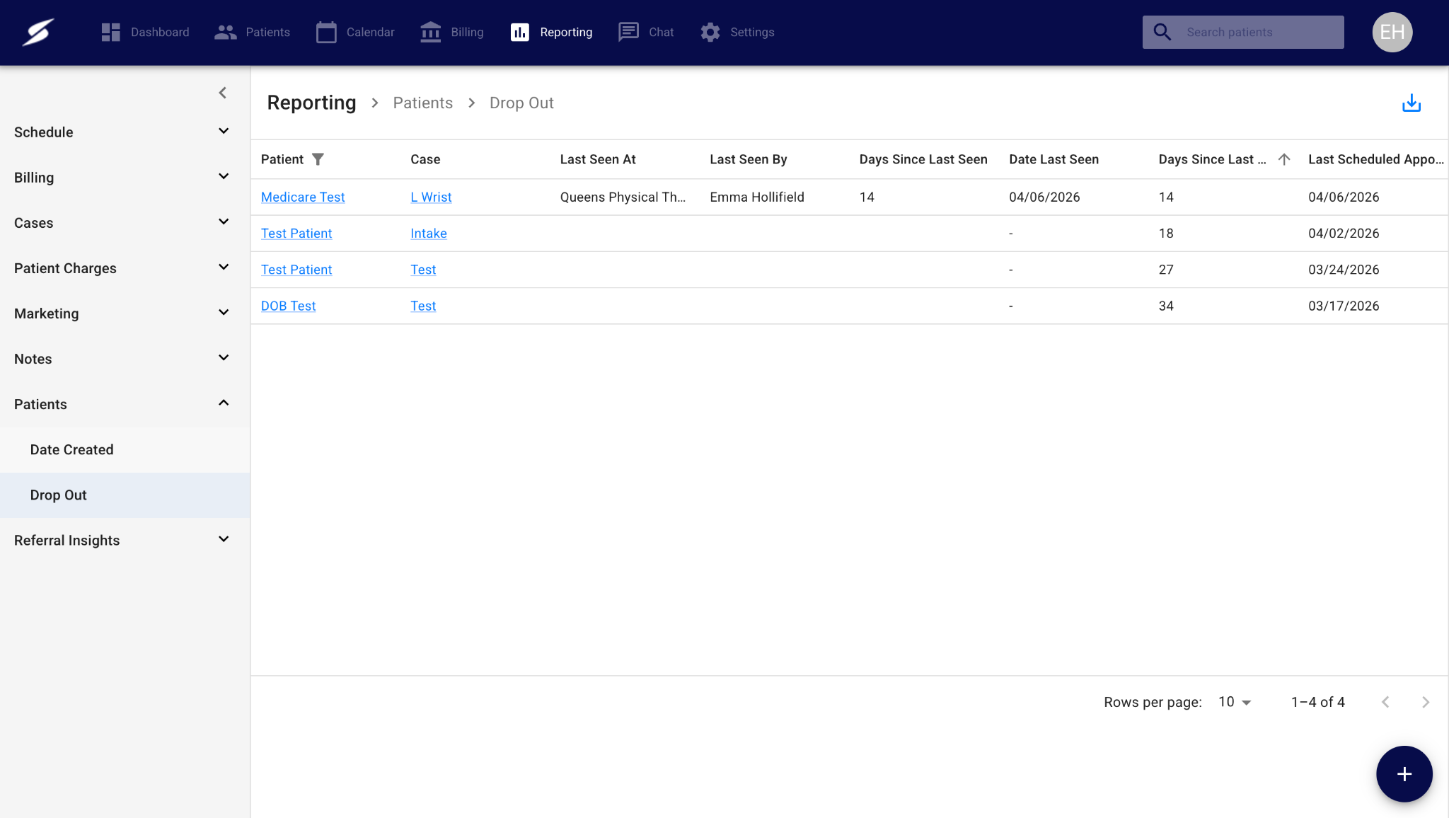Click the Patient column filter icon
This screenshot has width=1449, height=818.
pos(318,159)
